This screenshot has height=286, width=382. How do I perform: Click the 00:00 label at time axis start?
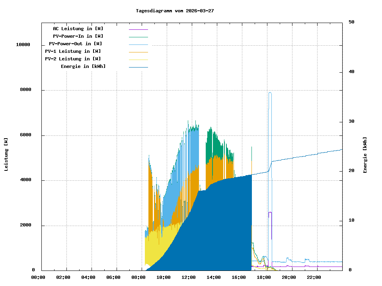(x=38, y=277)
